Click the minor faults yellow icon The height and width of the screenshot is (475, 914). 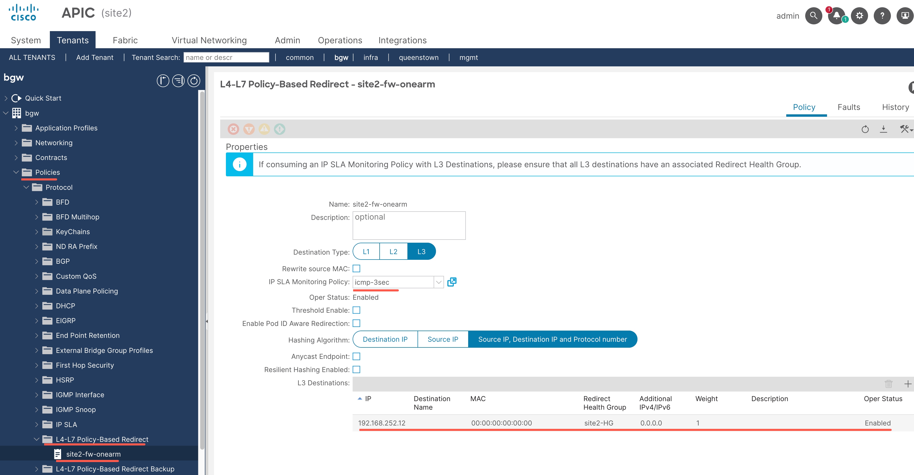point(264,129)
